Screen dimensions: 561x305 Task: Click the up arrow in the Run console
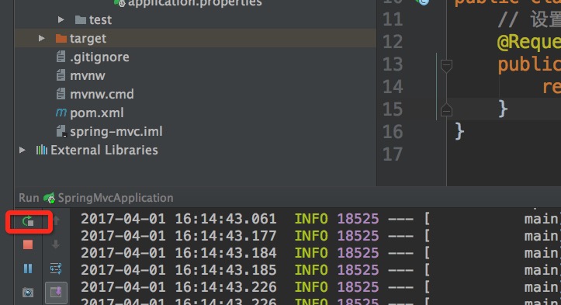(56, 221)
